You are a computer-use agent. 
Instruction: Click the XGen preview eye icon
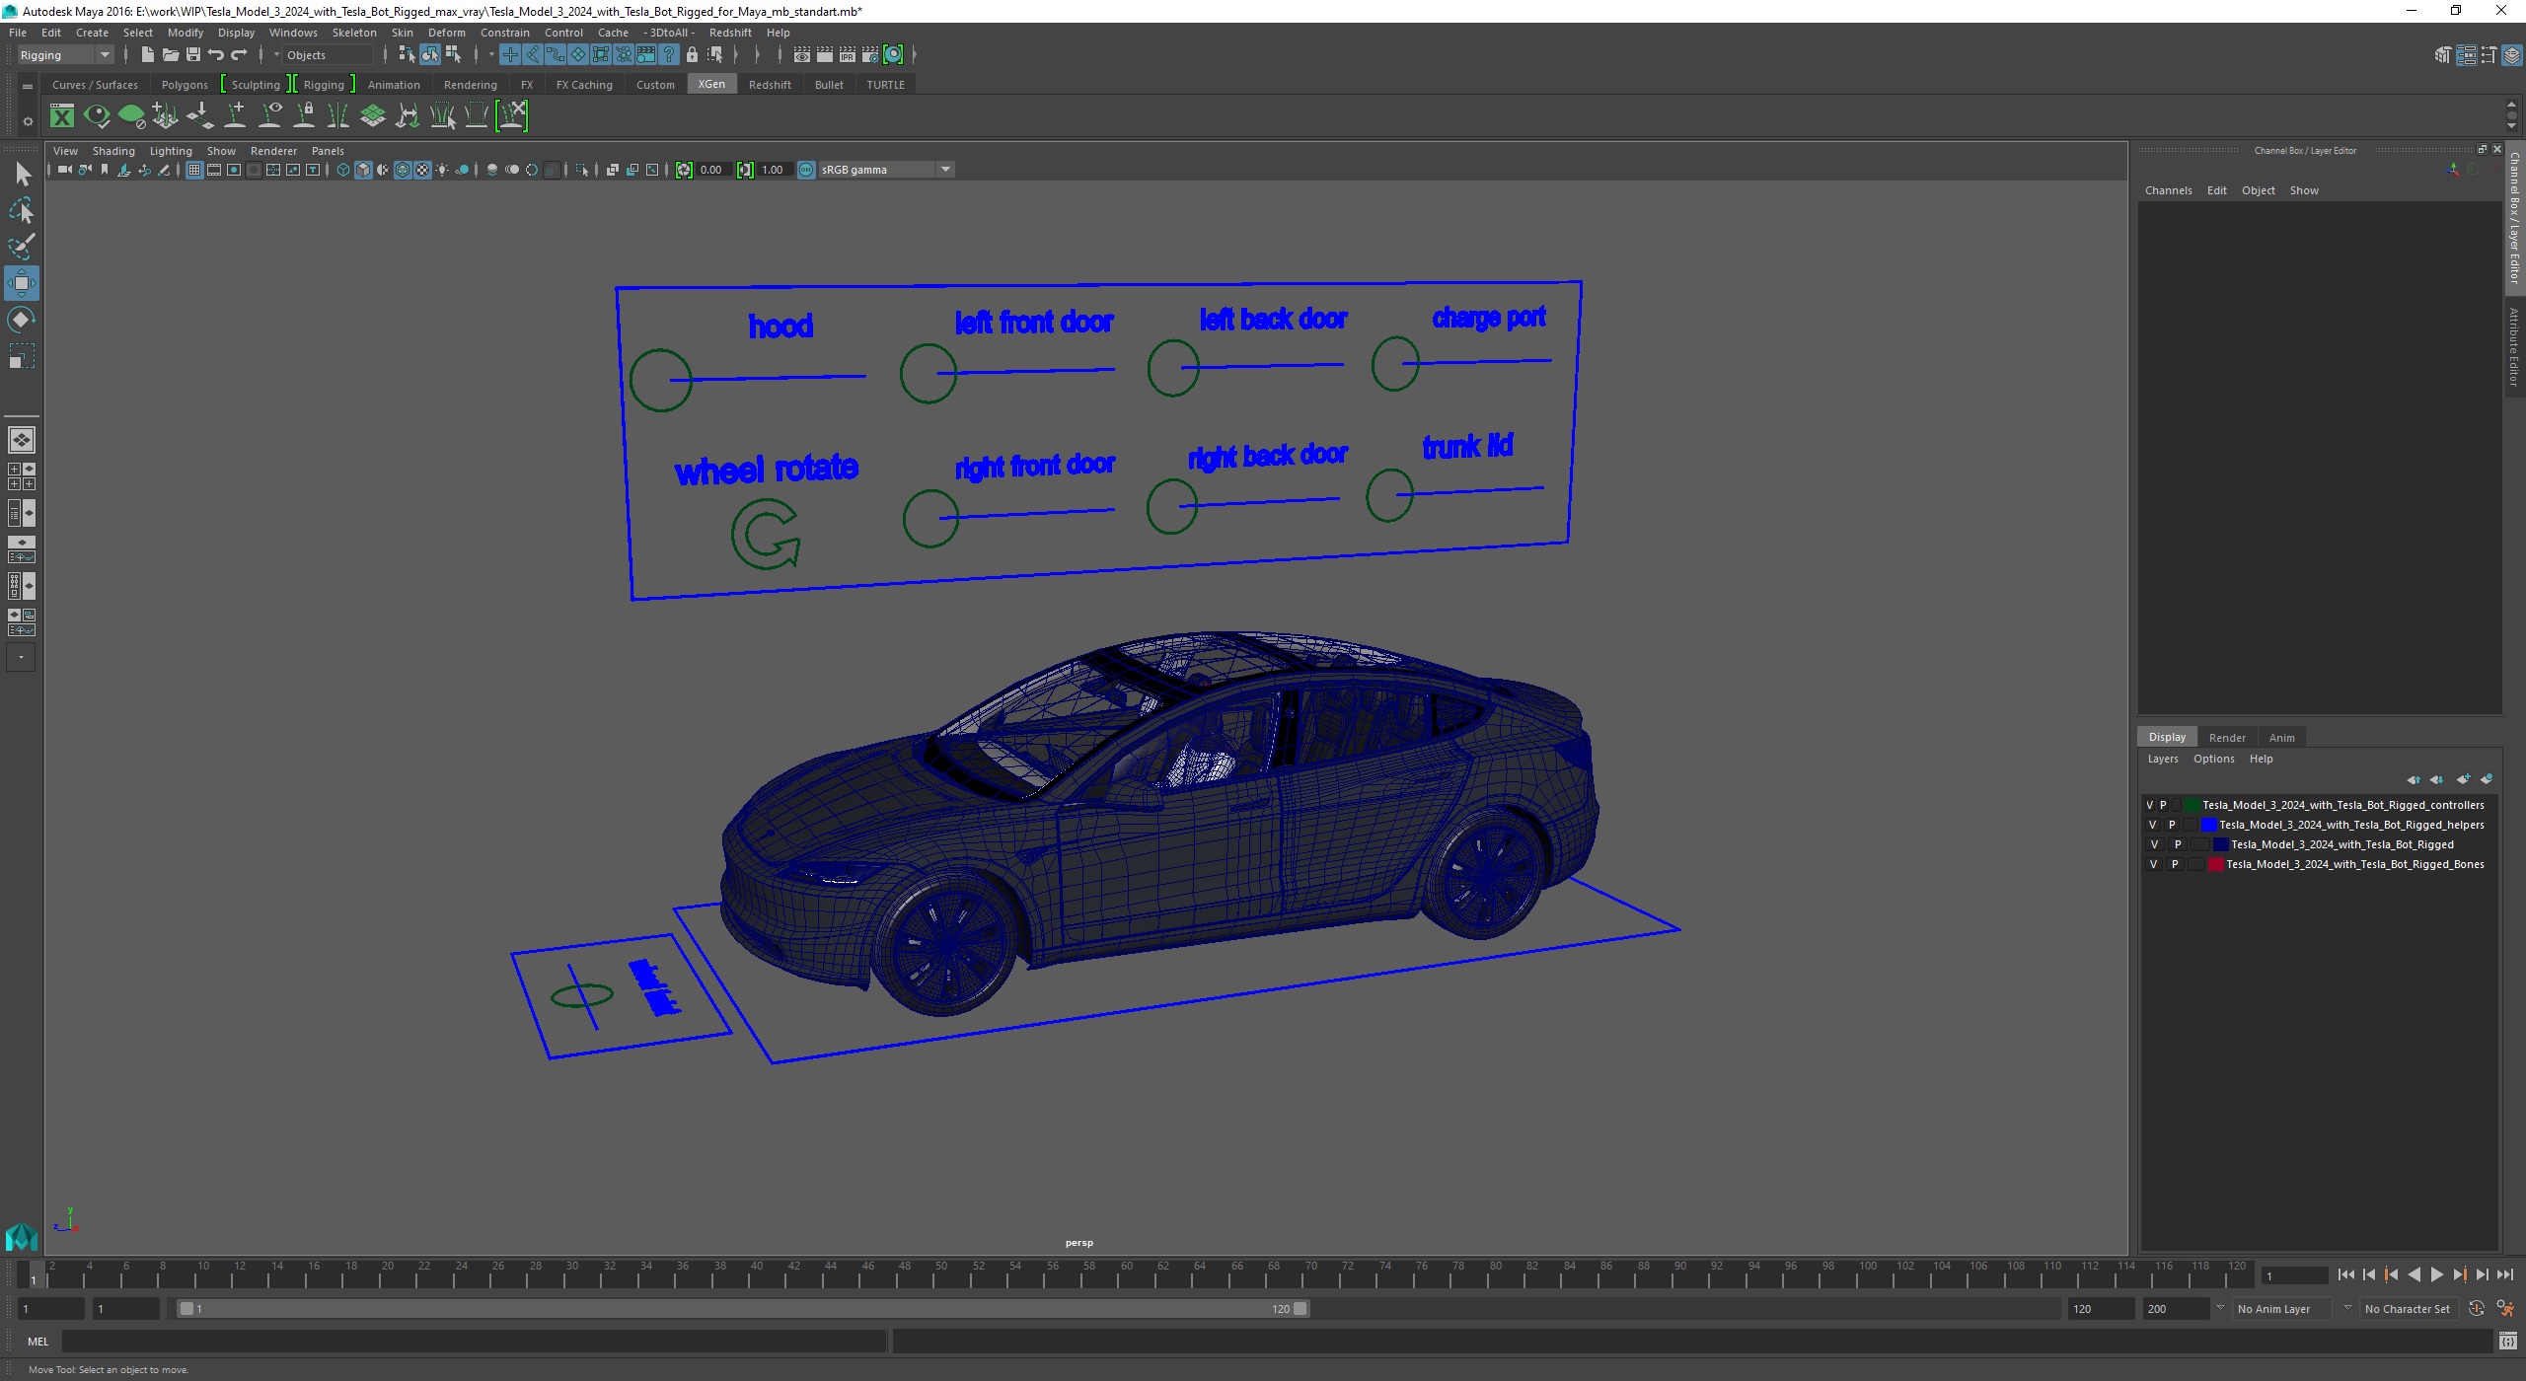point(97,116)
